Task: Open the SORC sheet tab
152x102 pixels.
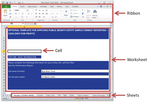Action: tap(72, 95)
